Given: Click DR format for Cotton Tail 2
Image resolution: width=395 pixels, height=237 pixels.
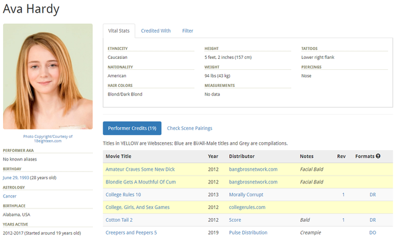Looking at the screenshot, I should [x=373, y=220].
